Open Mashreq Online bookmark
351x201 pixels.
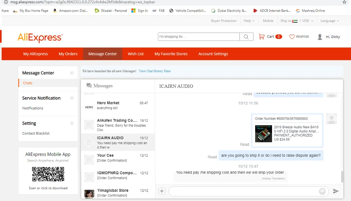(310, 11)
